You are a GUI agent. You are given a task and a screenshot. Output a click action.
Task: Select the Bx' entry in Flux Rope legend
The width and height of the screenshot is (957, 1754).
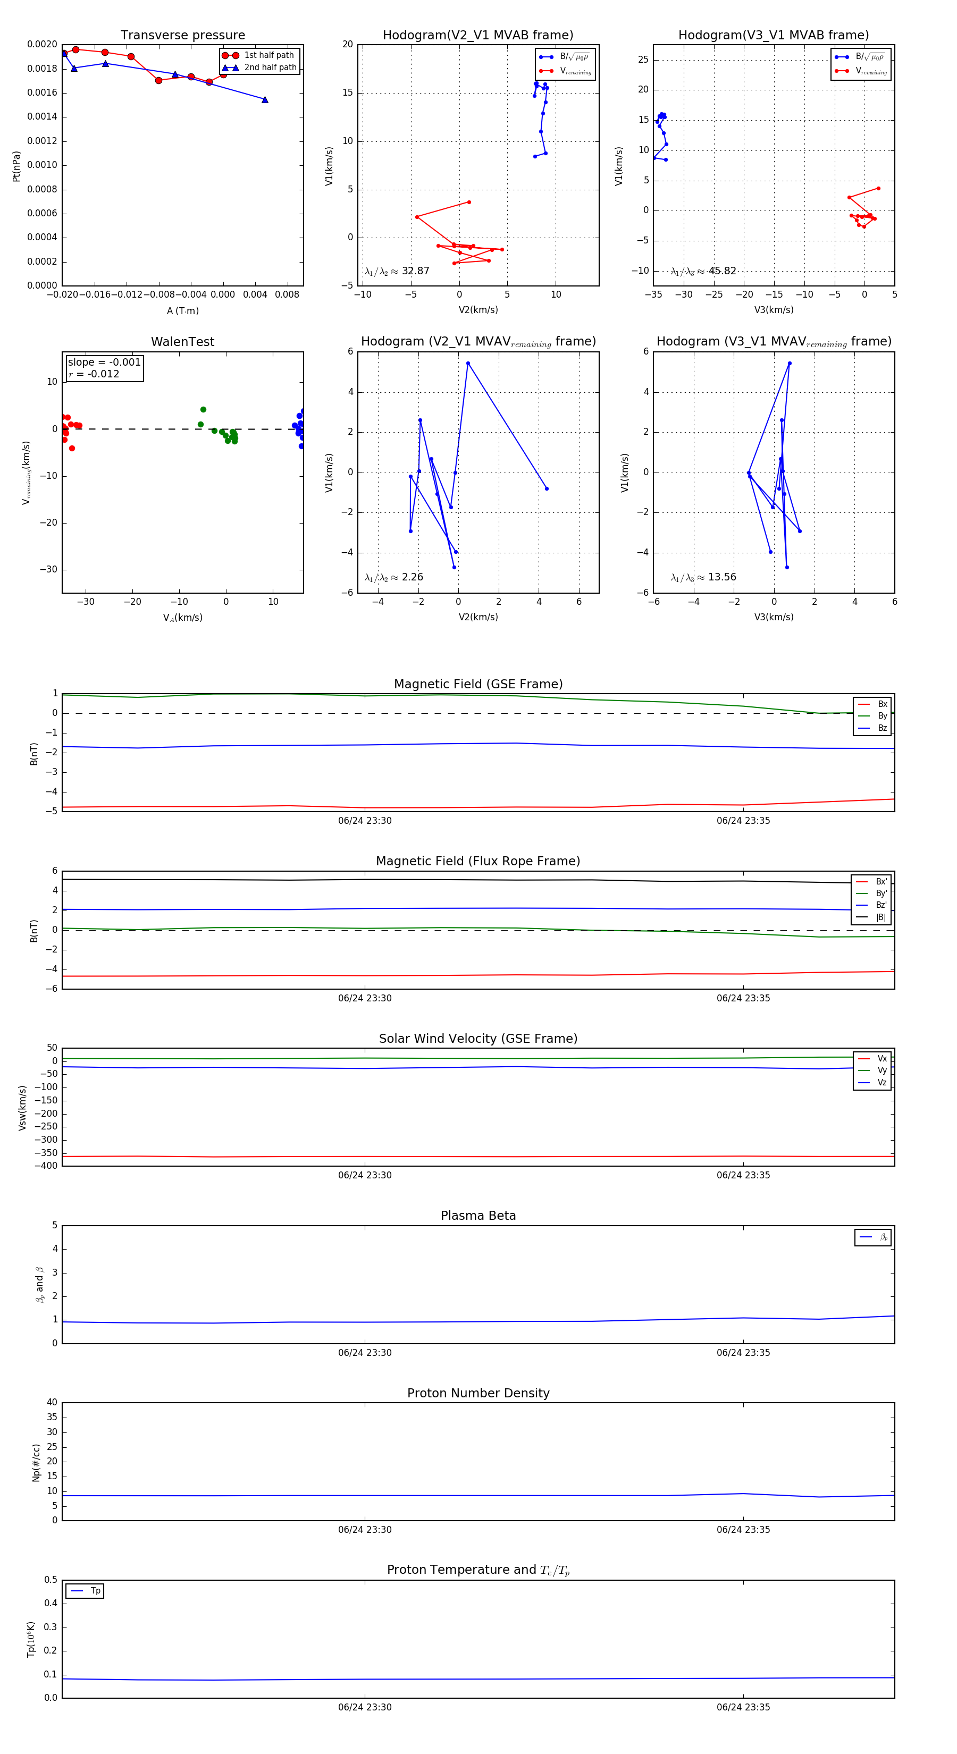click(871, 882)
